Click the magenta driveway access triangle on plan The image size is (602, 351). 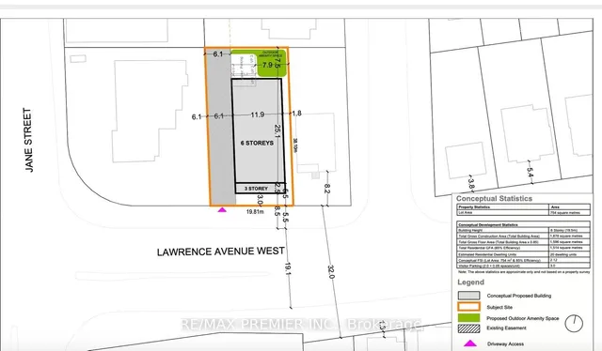click(x=222, y=209)
